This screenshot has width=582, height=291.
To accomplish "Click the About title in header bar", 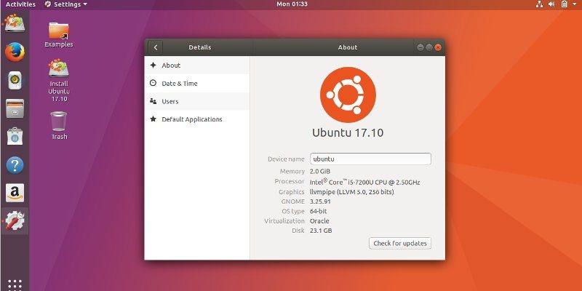I will pos(348,47).
